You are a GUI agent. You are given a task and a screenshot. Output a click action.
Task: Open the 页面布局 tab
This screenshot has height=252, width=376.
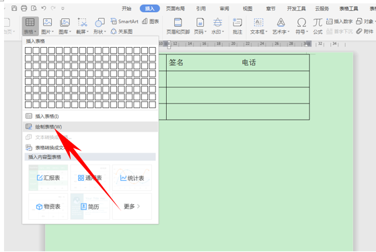[176, 9]
